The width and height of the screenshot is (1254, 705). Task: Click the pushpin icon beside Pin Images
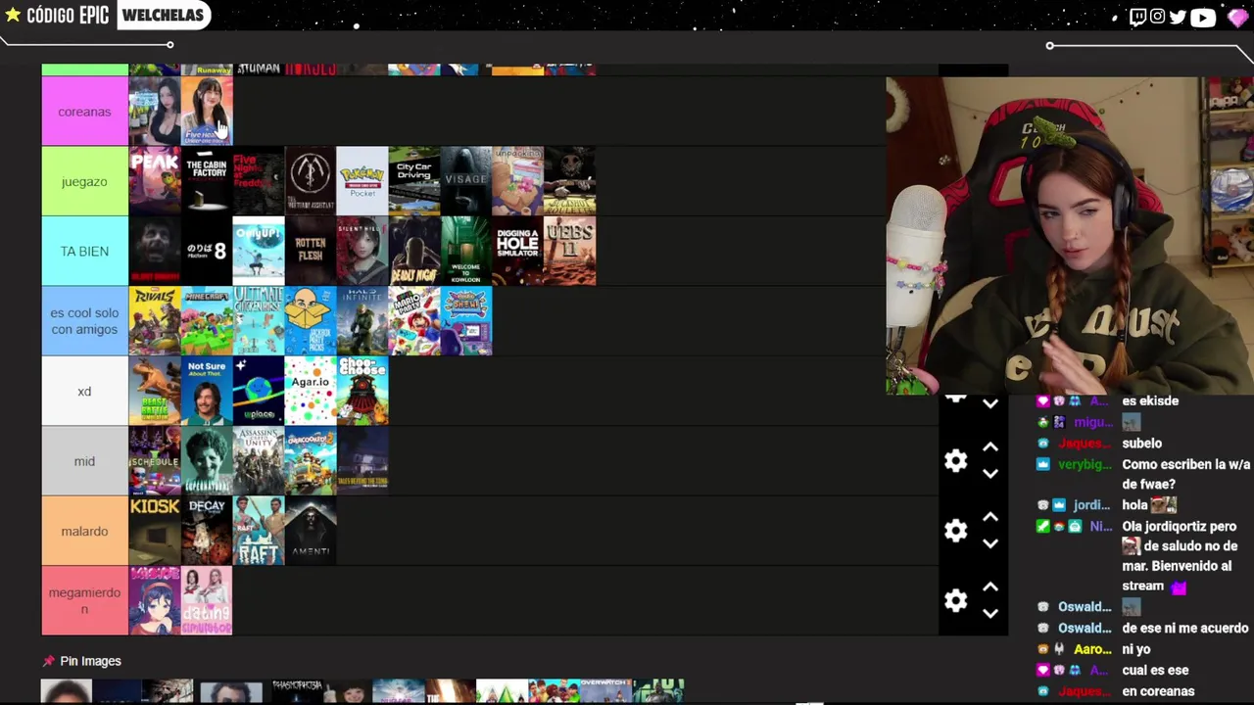[48, 661]
